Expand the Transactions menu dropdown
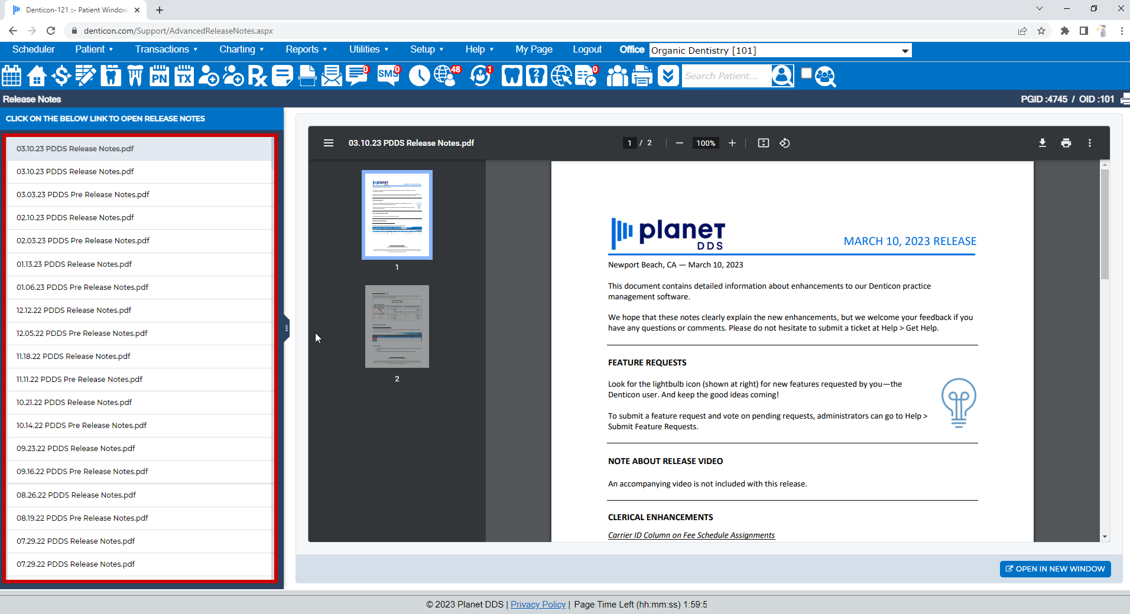The image size is (1130, 614). [x=166, y=50]
